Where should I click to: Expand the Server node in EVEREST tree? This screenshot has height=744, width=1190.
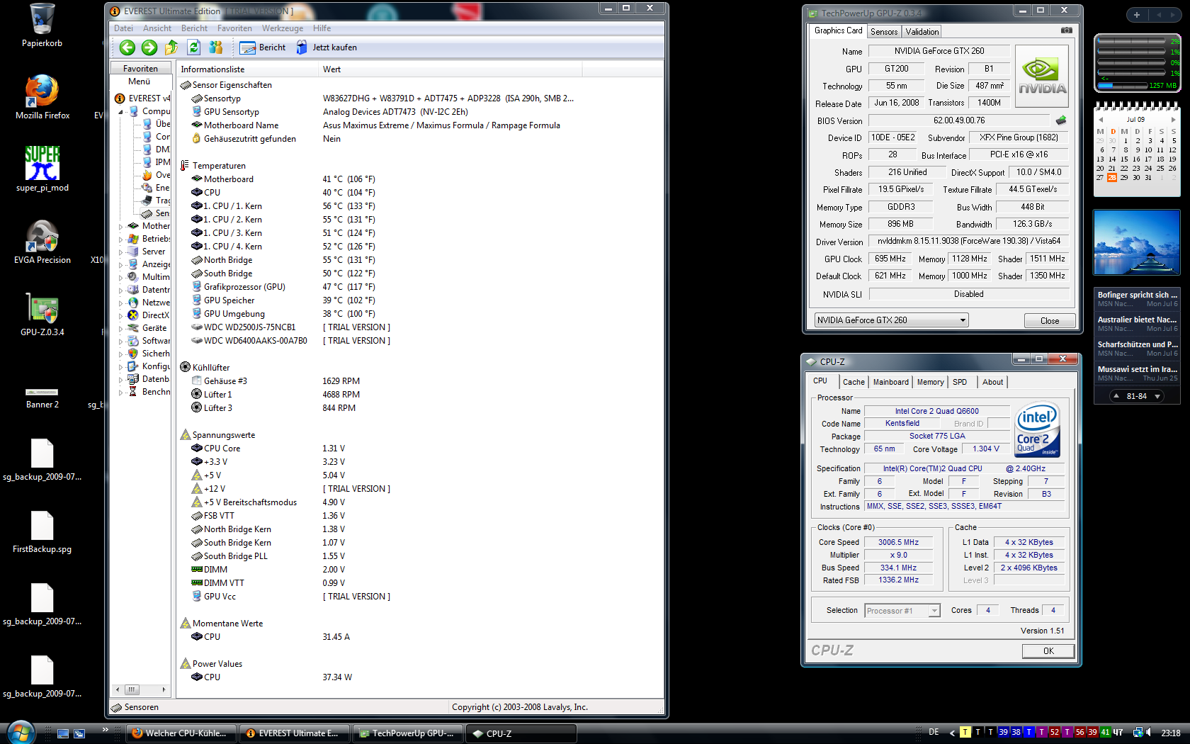pyautogui.click(x=121, y=252)
